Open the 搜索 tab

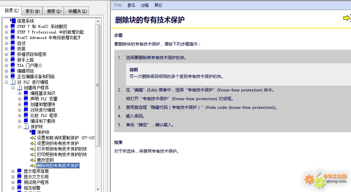(x=54, y=11)
